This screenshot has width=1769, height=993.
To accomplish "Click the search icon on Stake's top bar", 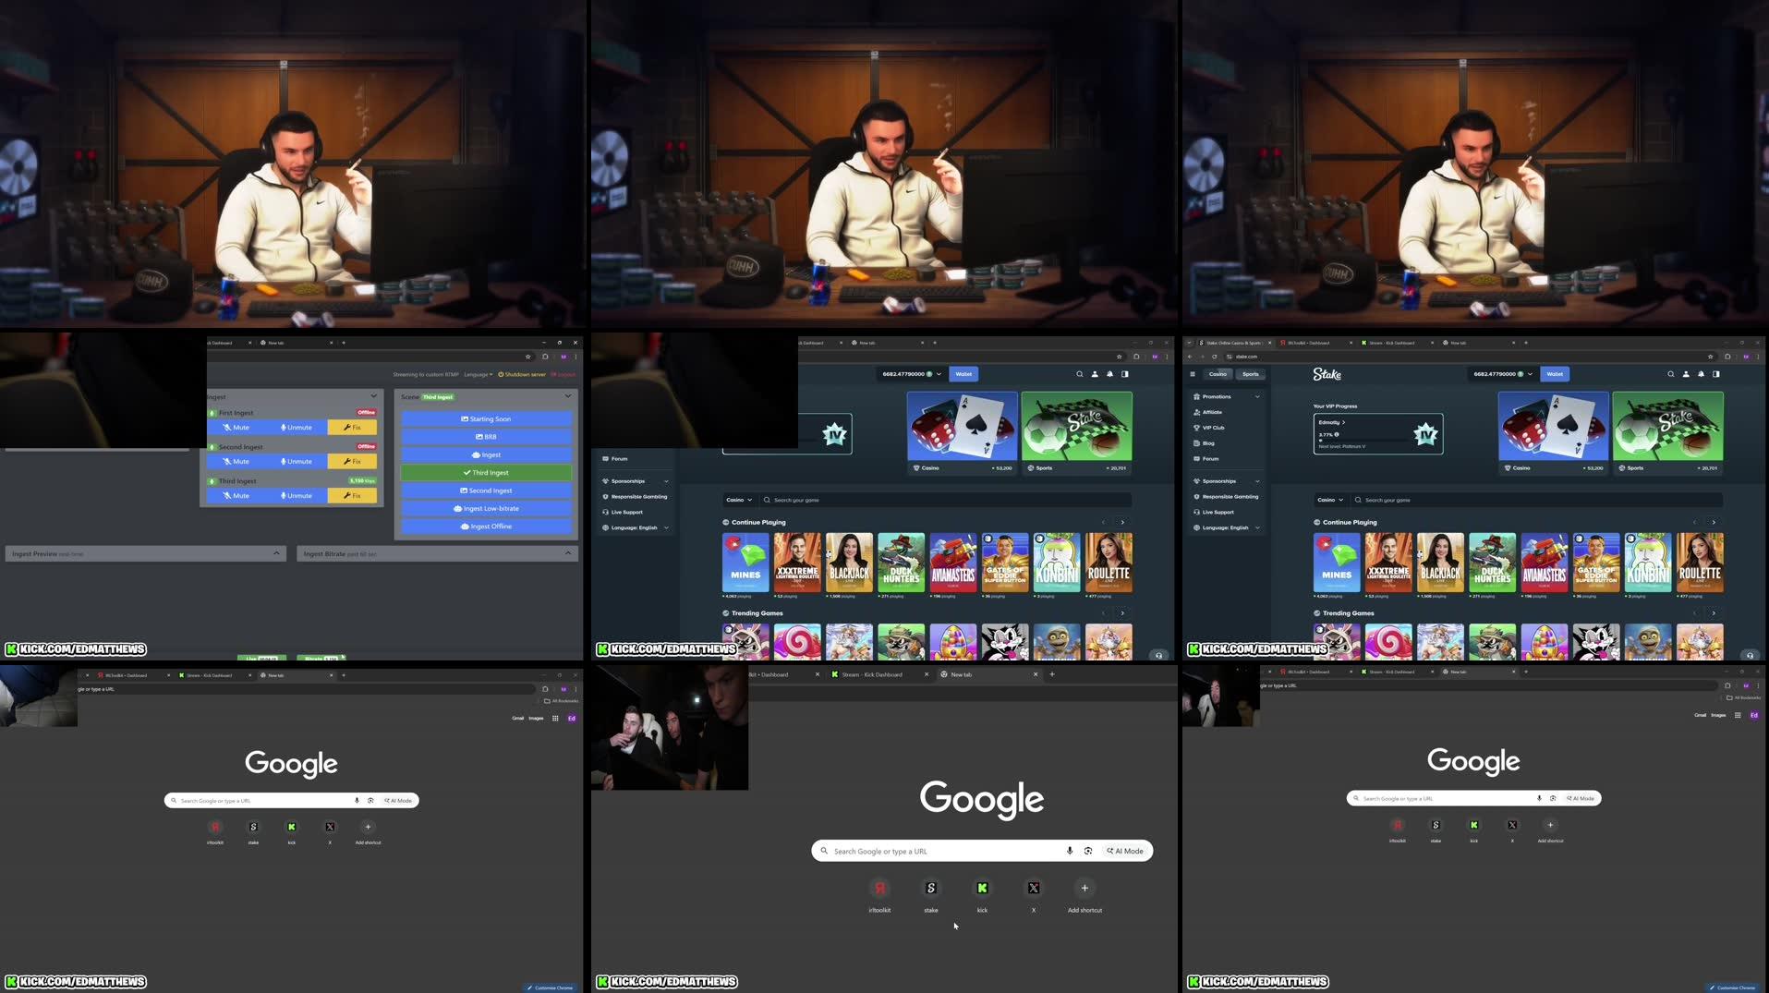I will click(x=1671, y=374).
